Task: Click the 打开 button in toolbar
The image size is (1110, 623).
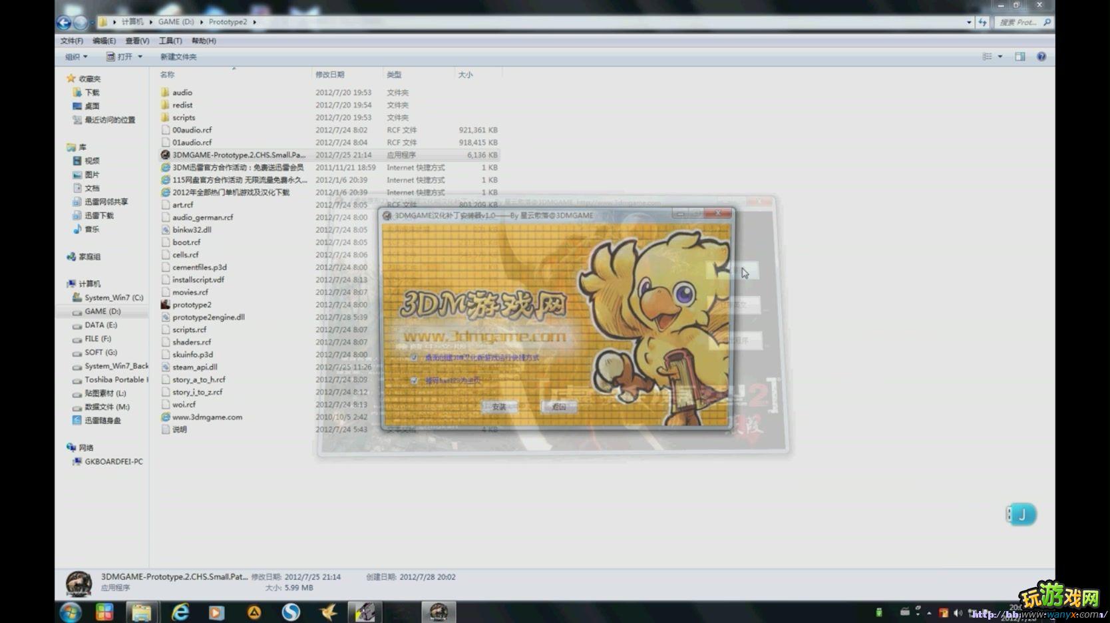Action: [119, 57]
